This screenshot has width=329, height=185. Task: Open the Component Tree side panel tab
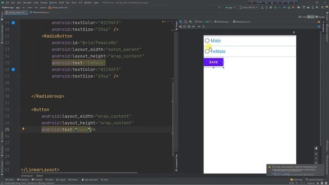[176, 162]
